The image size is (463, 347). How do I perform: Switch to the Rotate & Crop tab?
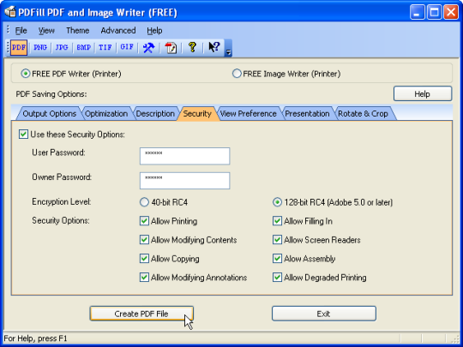(x=363, y=114)
